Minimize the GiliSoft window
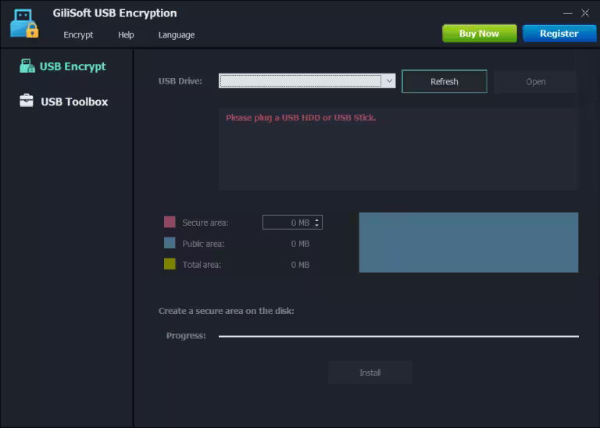600x428 pixels. (x=567, y=13)
